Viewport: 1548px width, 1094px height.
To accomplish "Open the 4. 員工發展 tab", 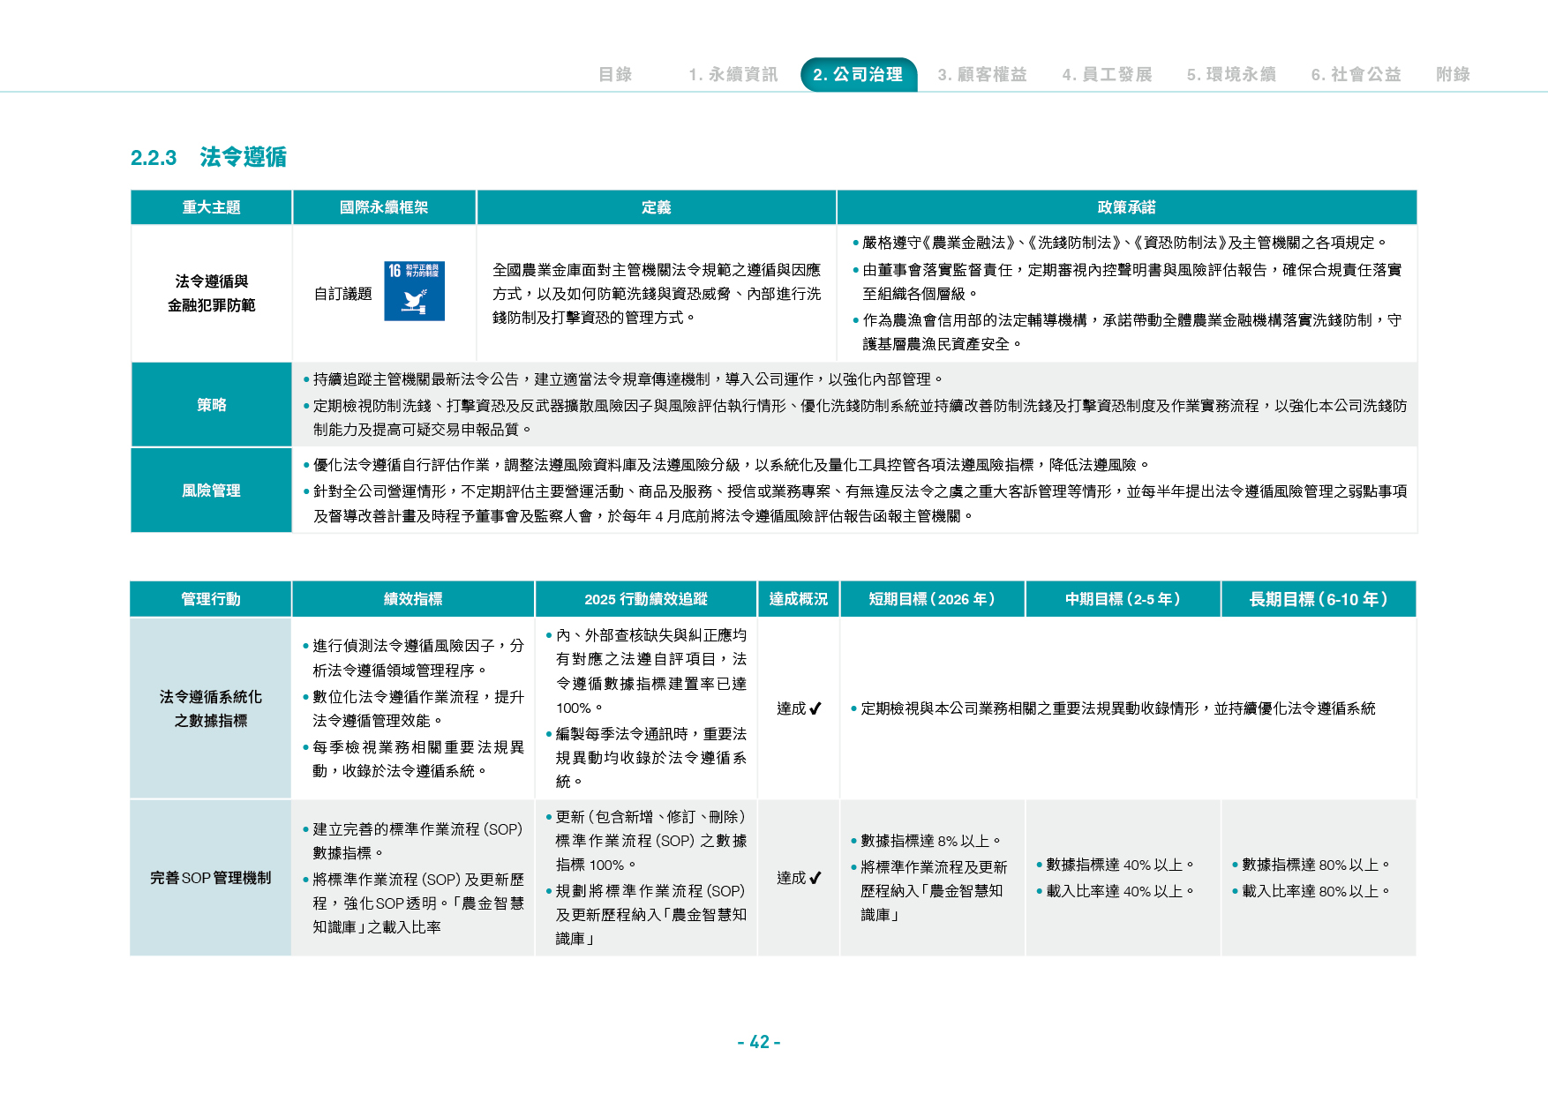I will click(x=1108, y=75).
